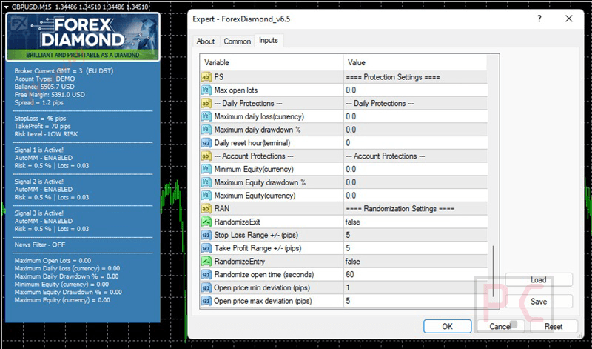Edit the Maximum daily drawdown % value
The height and width of the screenshot is (349, 592).
[x=415, y=130]
